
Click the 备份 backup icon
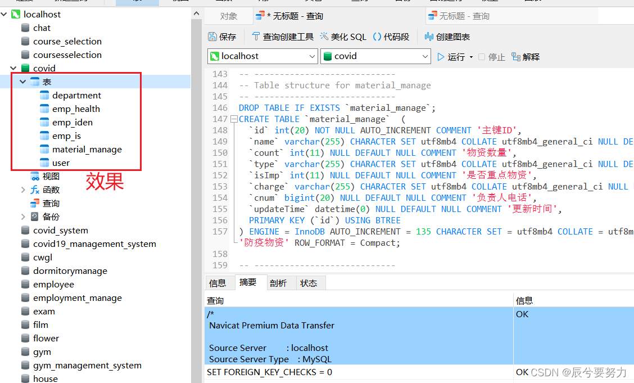(x=35, y=217)
